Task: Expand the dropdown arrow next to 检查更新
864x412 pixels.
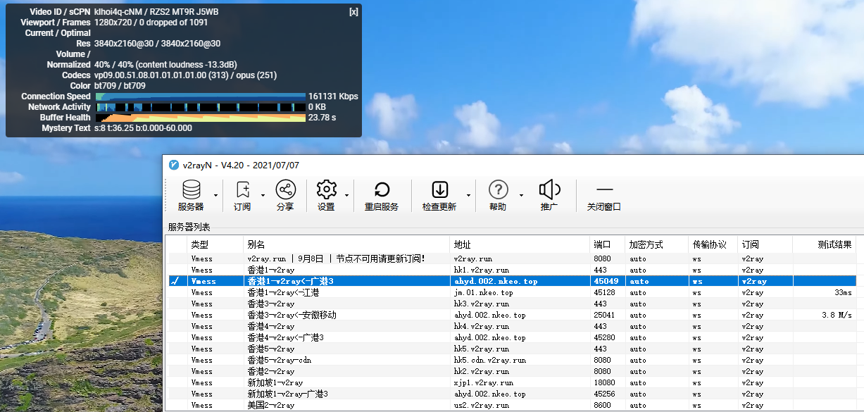Action: [x=468, y=195]
